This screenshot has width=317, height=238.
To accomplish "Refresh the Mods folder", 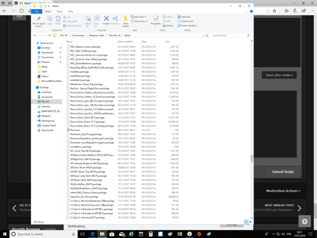I will point(207,36).
